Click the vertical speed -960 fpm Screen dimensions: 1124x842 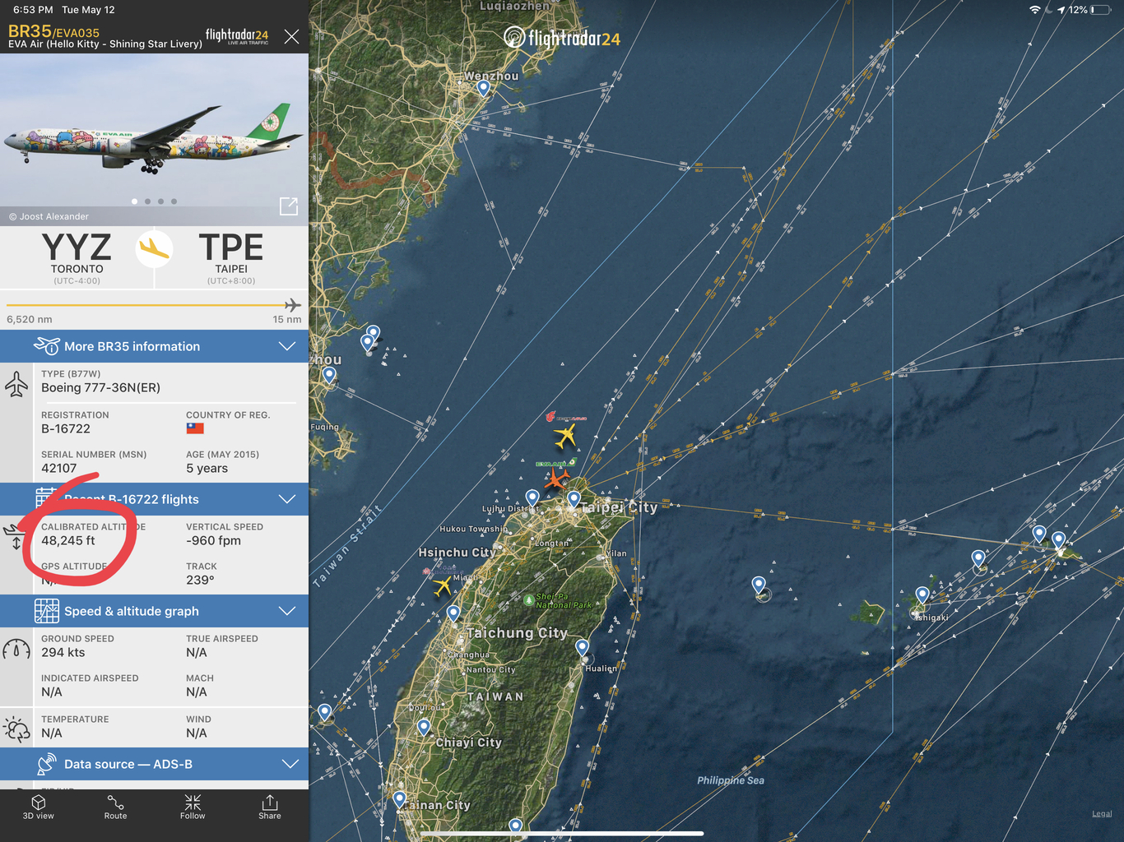pyautogui.click(x=213, y=541)
